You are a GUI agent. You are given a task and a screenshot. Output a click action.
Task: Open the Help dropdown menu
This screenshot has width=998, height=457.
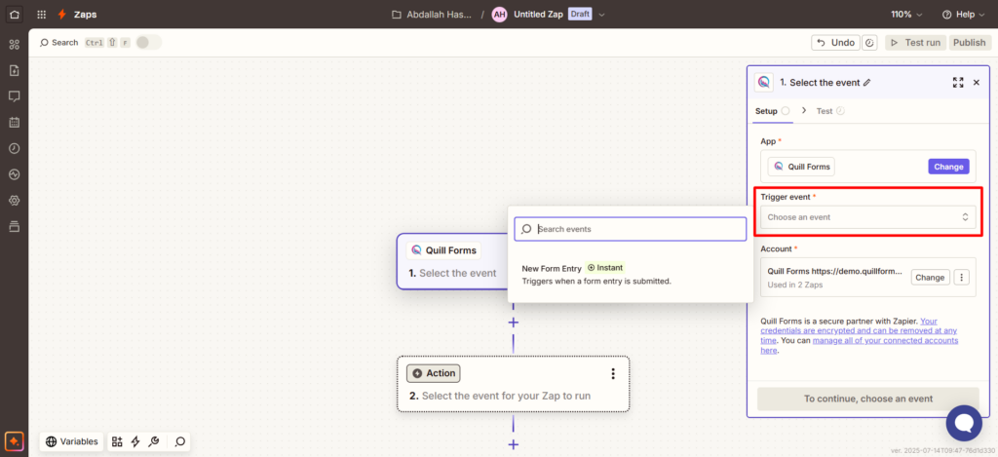tap(962, 14)
